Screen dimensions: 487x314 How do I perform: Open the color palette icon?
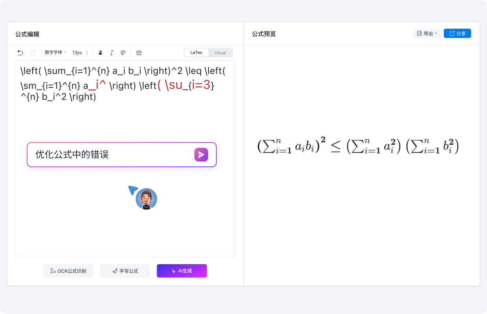[x=123, y=53]
